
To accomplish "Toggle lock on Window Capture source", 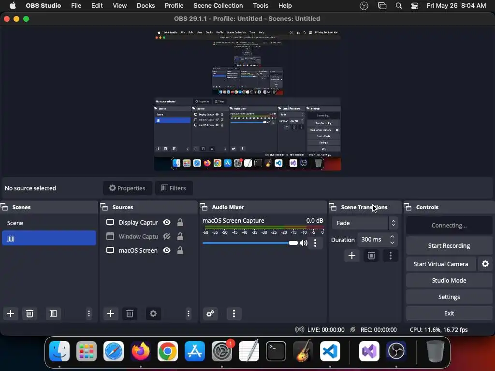I will point(180,236).
